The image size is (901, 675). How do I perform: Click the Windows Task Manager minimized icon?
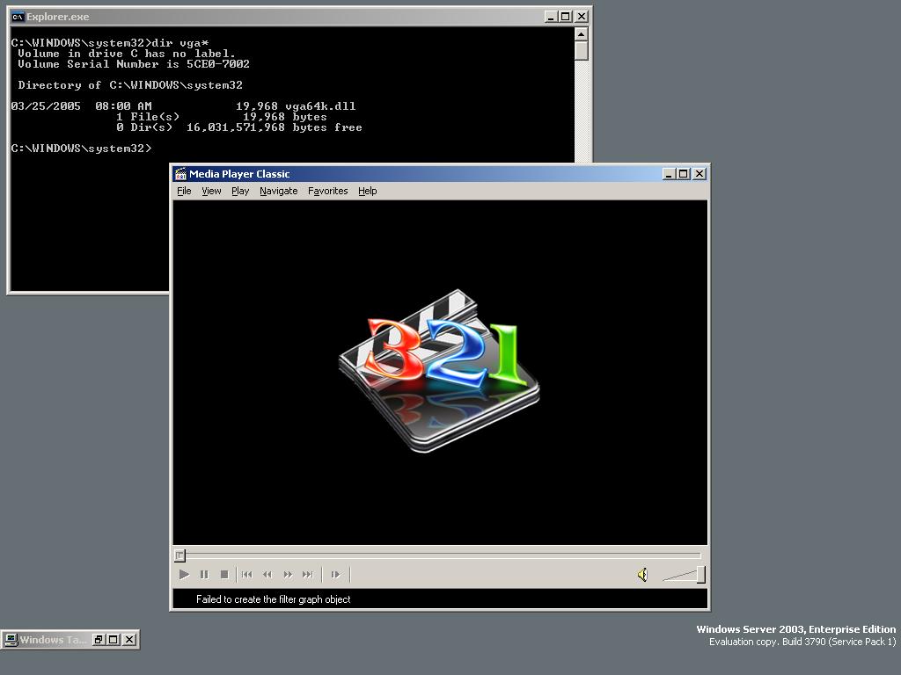11,640
